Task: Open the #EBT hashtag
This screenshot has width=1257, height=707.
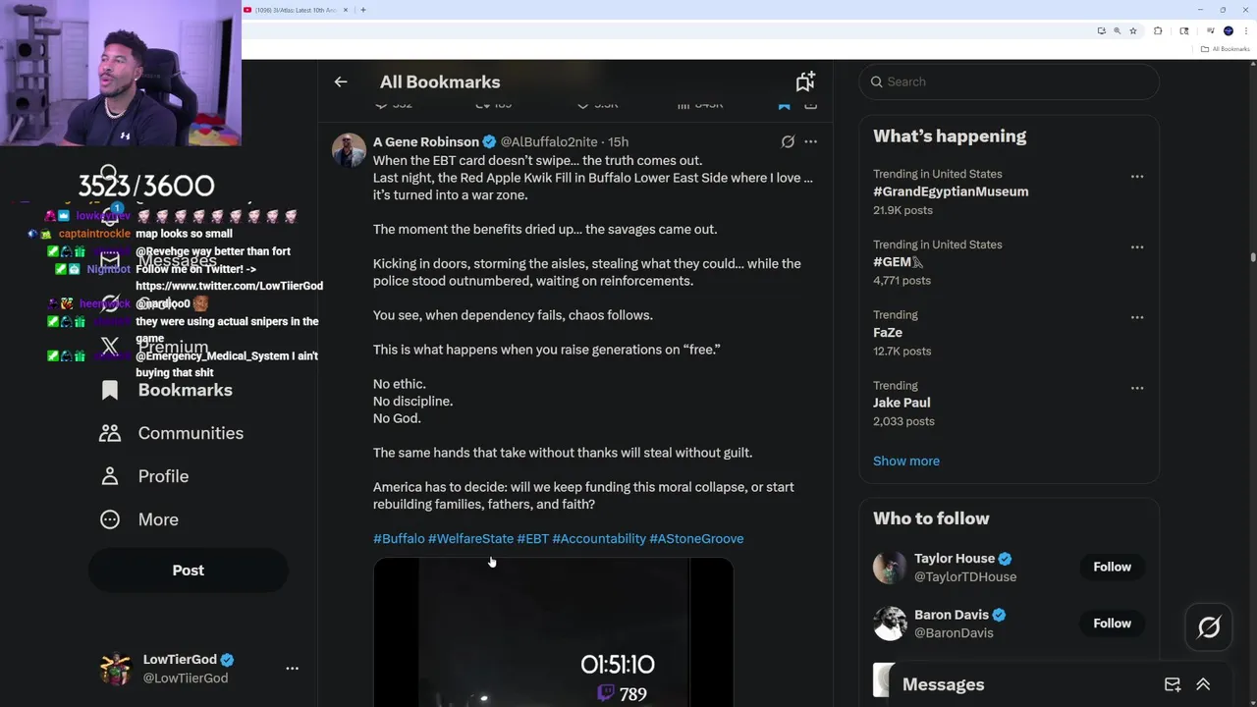Action: coord(532,538)
